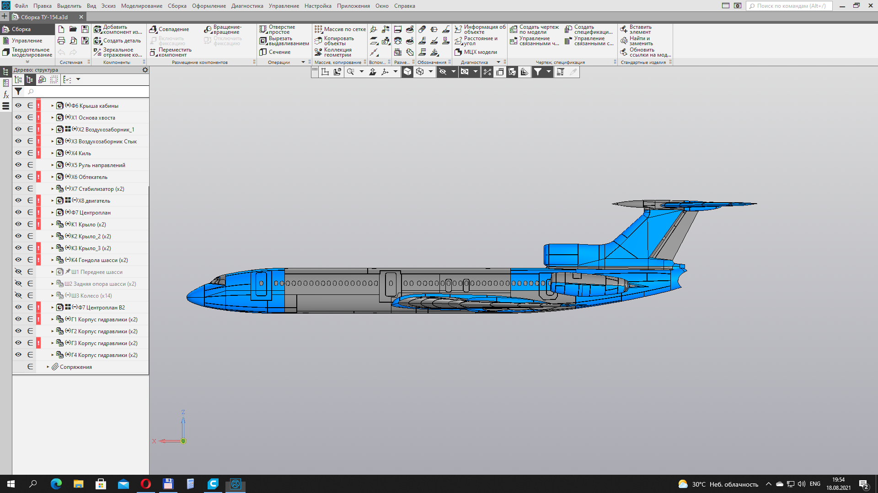Open the MCX model diagnostics tool
This screenshot has width=878, height=493.
coord(458,52)
